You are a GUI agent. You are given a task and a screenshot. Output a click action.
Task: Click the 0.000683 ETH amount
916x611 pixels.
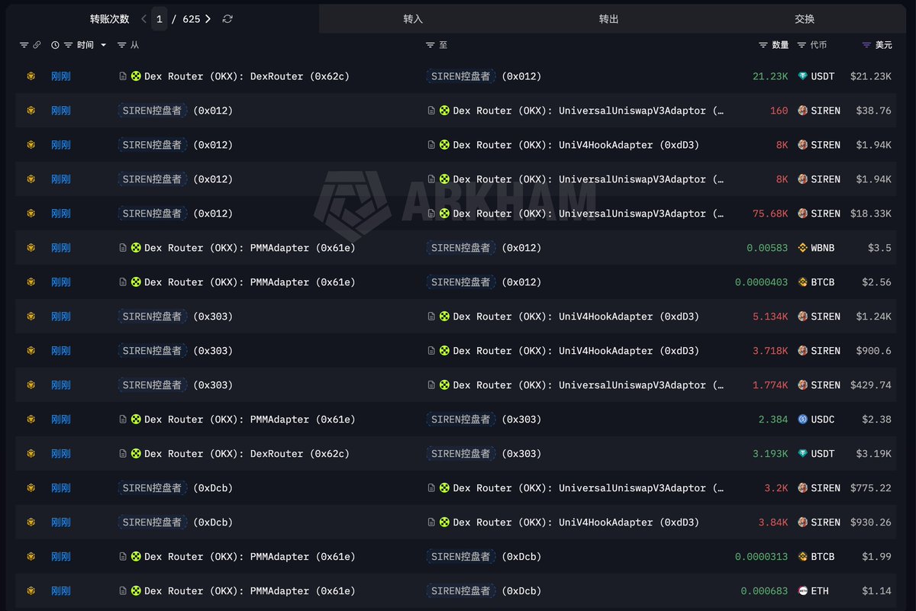tap(764, 591)
